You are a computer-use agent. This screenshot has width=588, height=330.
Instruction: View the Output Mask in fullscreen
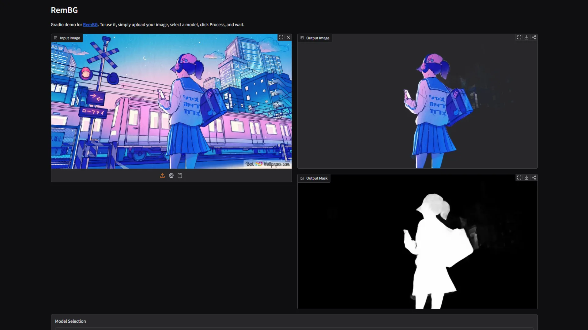pos(519,178)
